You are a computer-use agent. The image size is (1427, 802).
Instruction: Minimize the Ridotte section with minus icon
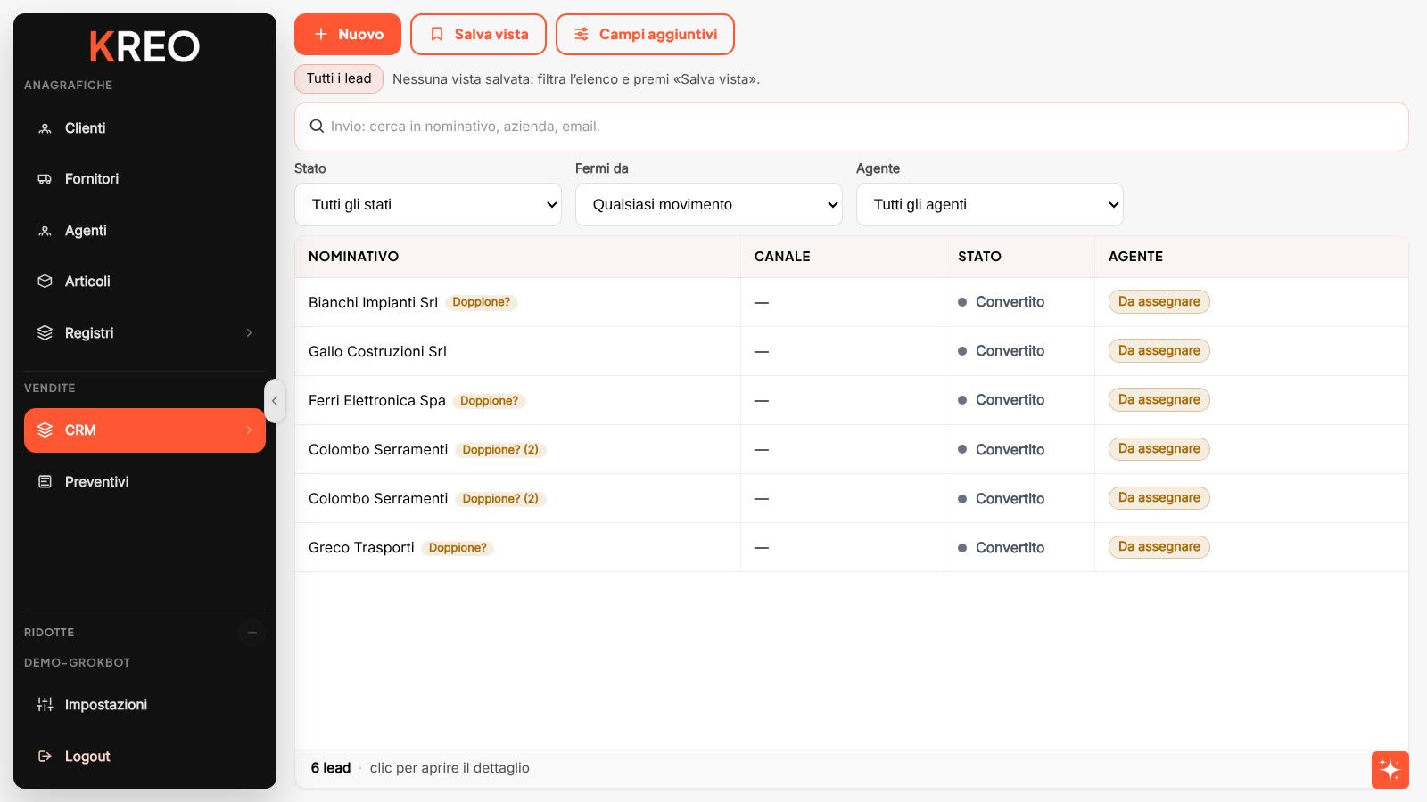click(252, 633)
